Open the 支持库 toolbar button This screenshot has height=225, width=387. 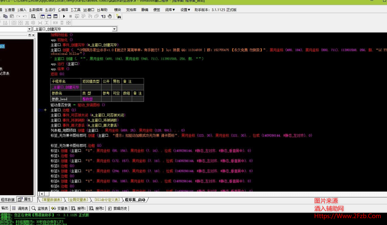(131, 10)
